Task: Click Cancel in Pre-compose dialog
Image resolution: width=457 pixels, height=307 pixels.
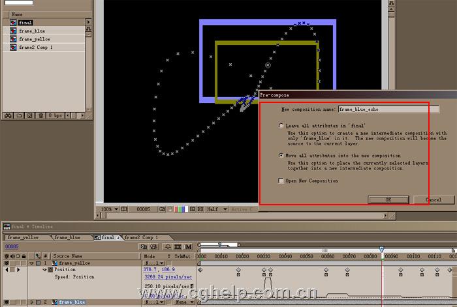Action: click(433, 199)
